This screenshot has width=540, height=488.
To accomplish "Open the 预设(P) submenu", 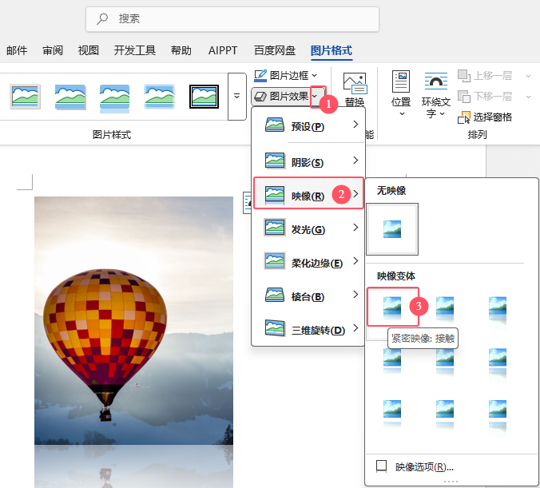I will click(308, 125).
